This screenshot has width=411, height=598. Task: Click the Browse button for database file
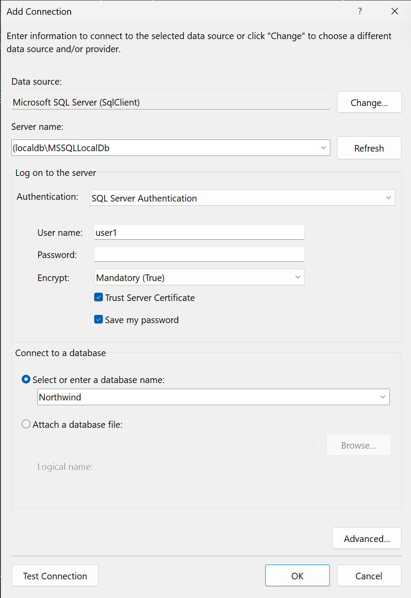click(x=358, y=445)
